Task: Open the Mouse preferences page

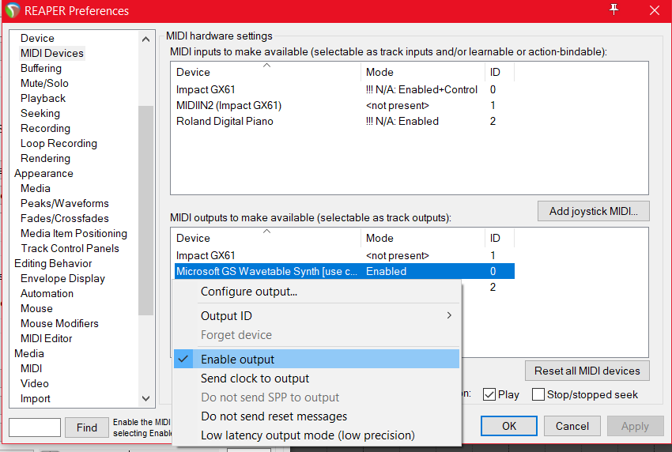Action: coord(36,308)
